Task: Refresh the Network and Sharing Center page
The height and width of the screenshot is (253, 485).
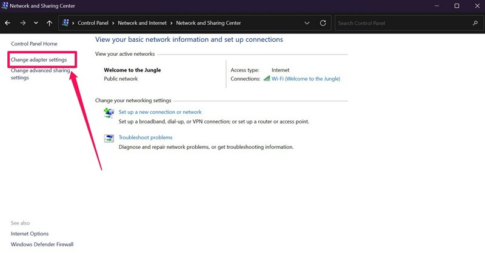Action: tap(323, 23)
